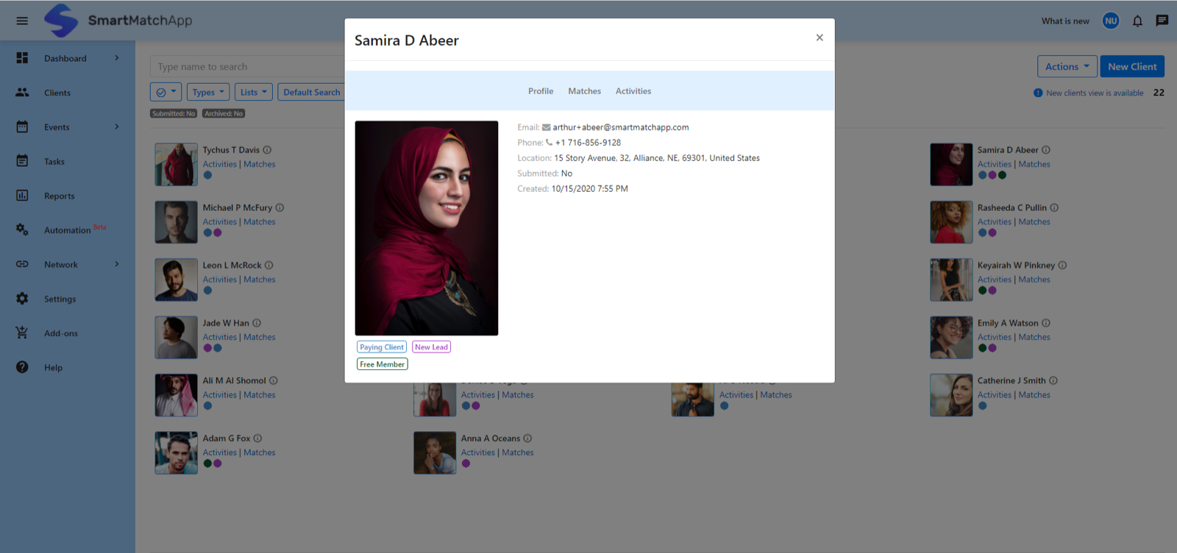Expand the Dashboard sidebar chevron

(117, 58)
